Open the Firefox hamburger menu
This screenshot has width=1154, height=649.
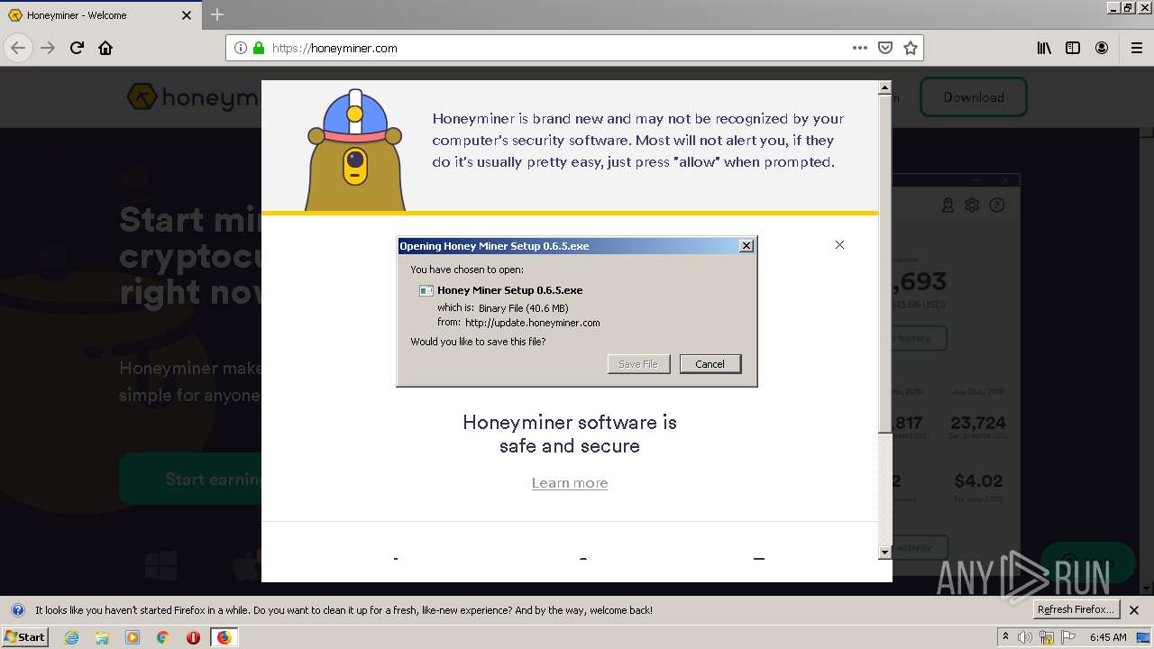1136,48
